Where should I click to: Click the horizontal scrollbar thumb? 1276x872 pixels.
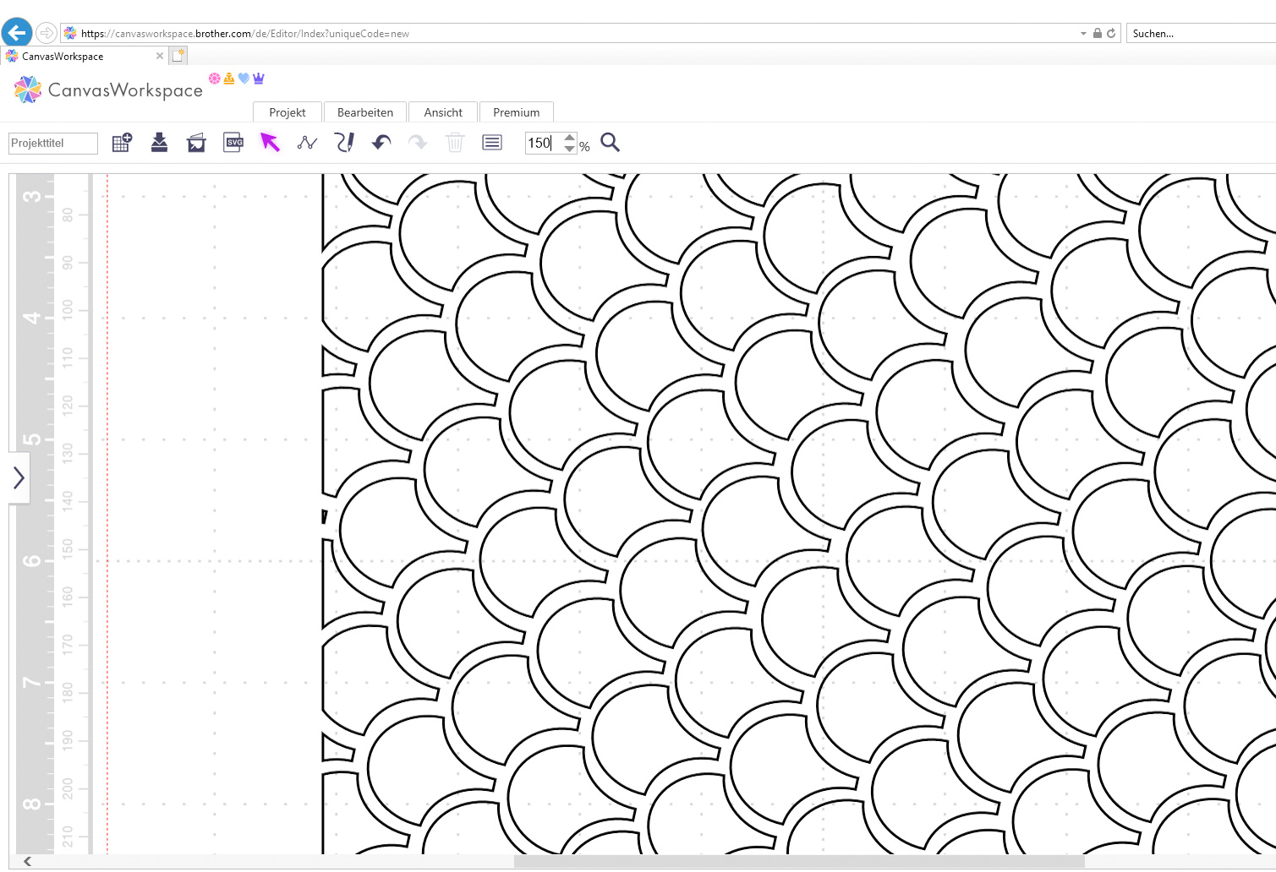pos(798,862)
